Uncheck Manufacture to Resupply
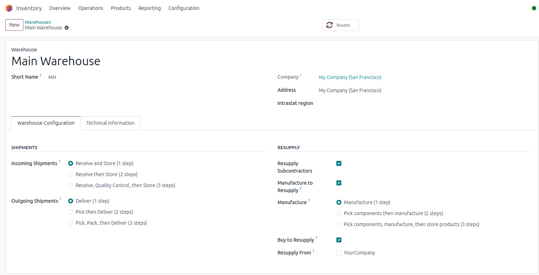The height and width of the screenshot is (275, 539). coord(339,183)
